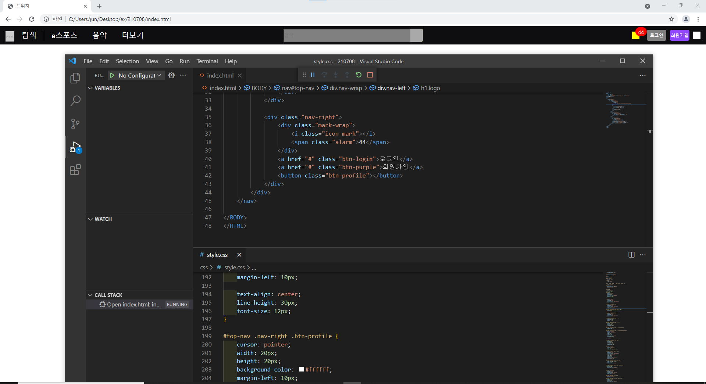Open the Explorer view in activity bar
706x384 pixels.
click(x=75, y=78)
